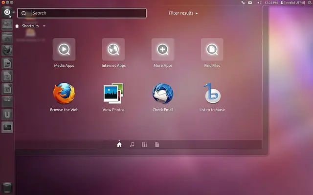Open the Home Folder launcher icon
Viewport: 313px width, 195px height.
pyautogui.click(x=7, y=38)
